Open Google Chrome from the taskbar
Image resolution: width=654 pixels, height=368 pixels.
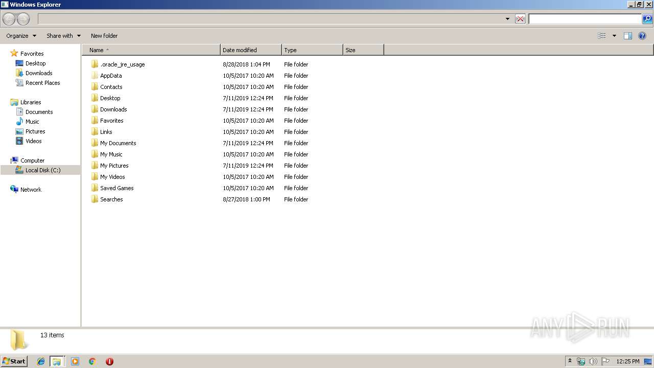click(x=92, y=361)
